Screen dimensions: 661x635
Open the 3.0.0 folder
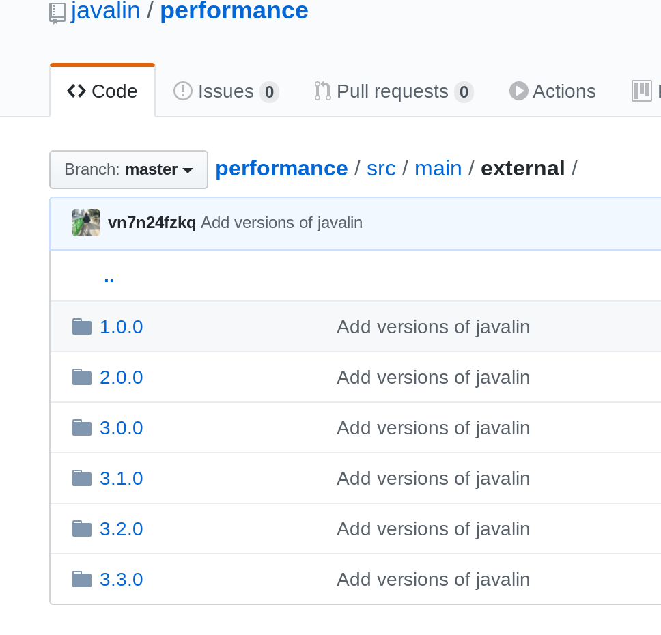point(122,428)
